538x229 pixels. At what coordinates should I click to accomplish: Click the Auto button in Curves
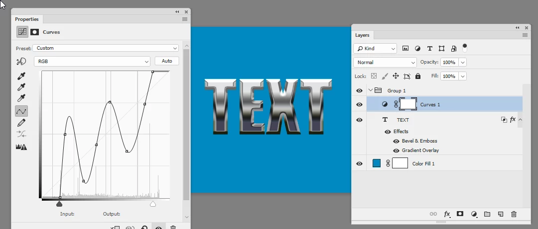tap(167, 61)
